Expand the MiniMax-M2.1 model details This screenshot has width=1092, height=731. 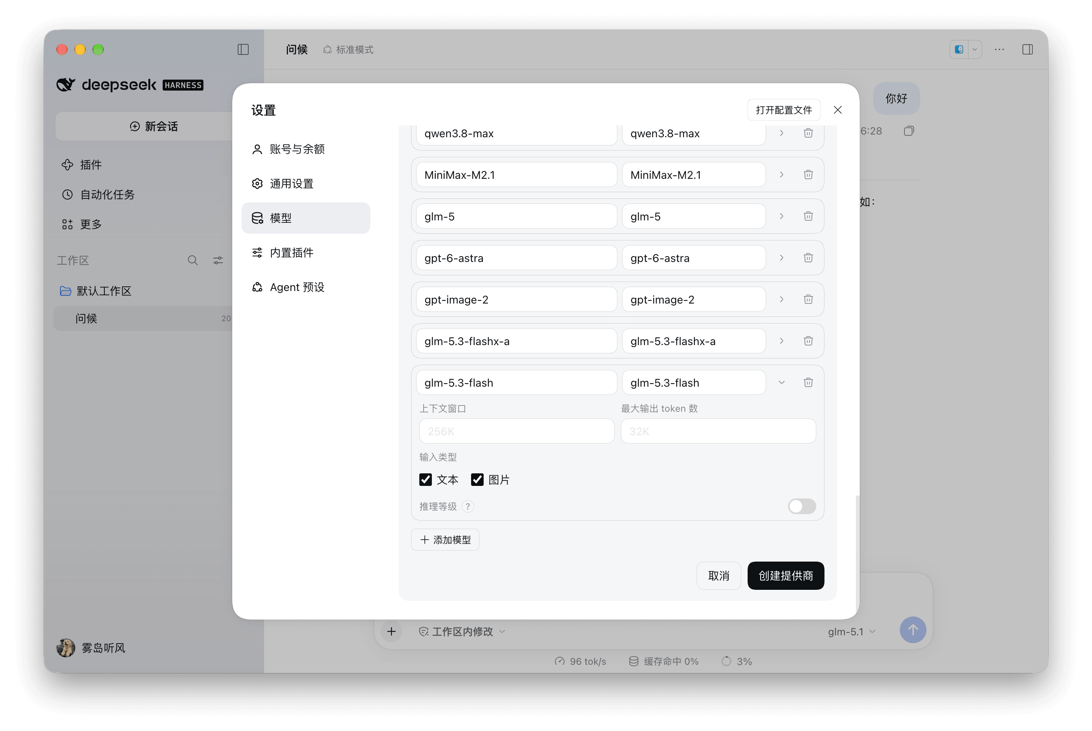point(781,175)
